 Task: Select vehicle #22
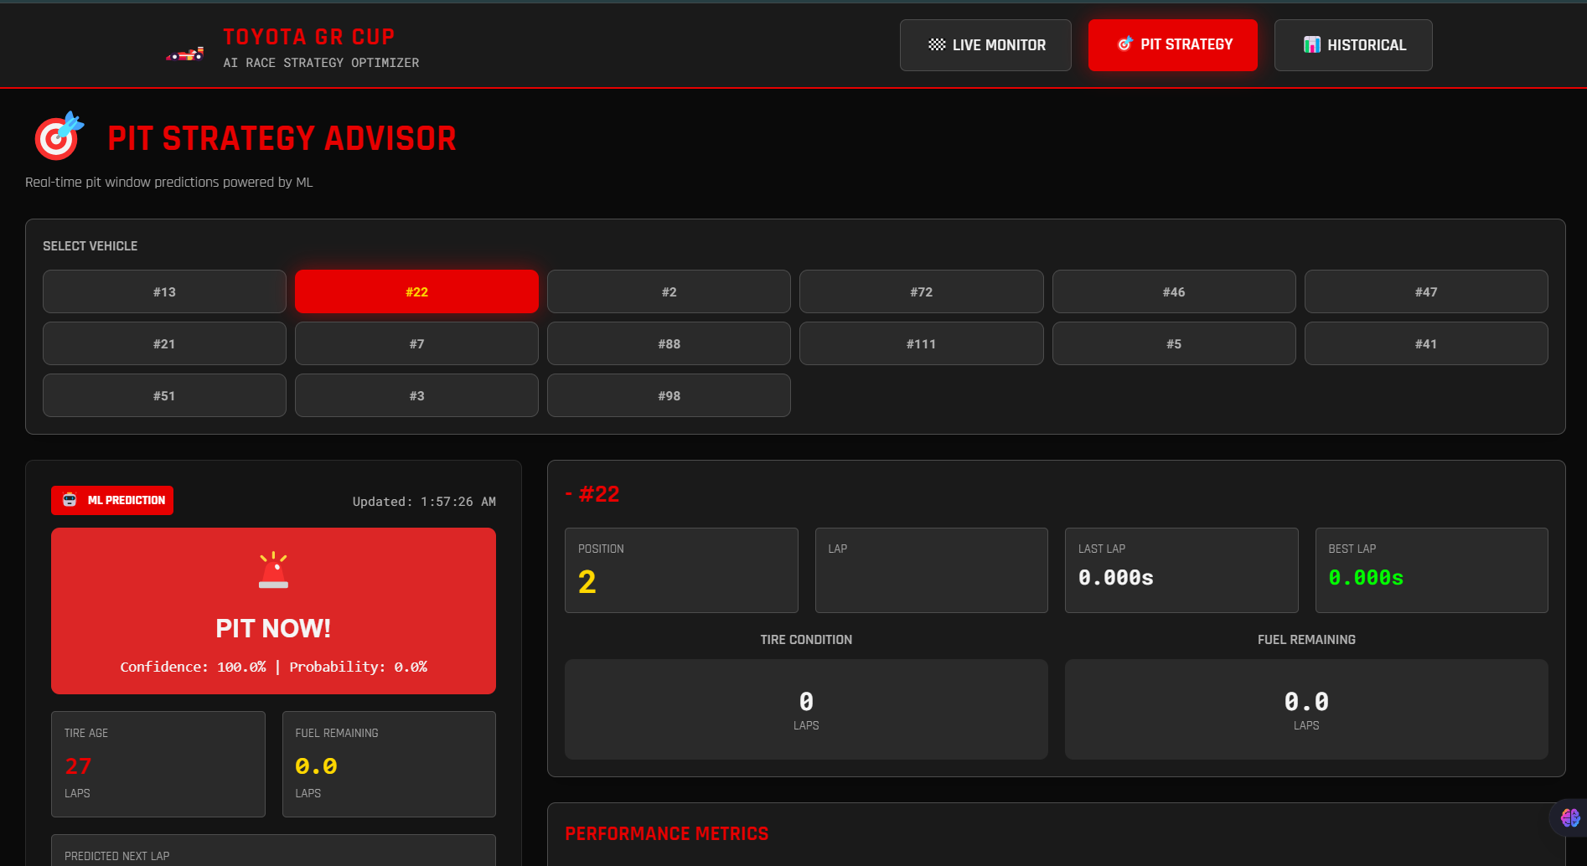pos(416,291)
